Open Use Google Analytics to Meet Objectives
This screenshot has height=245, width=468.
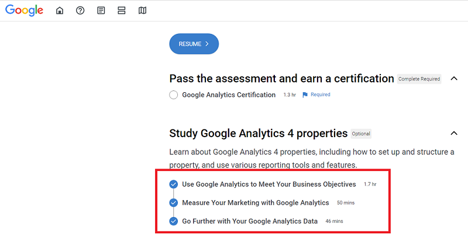pyautogui.click(x=269, y=184)
